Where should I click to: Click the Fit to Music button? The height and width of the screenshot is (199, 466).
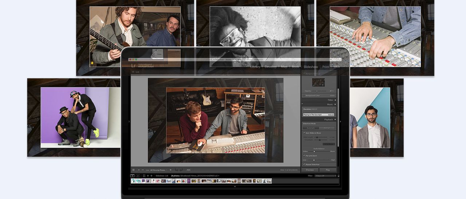point(329,144)
